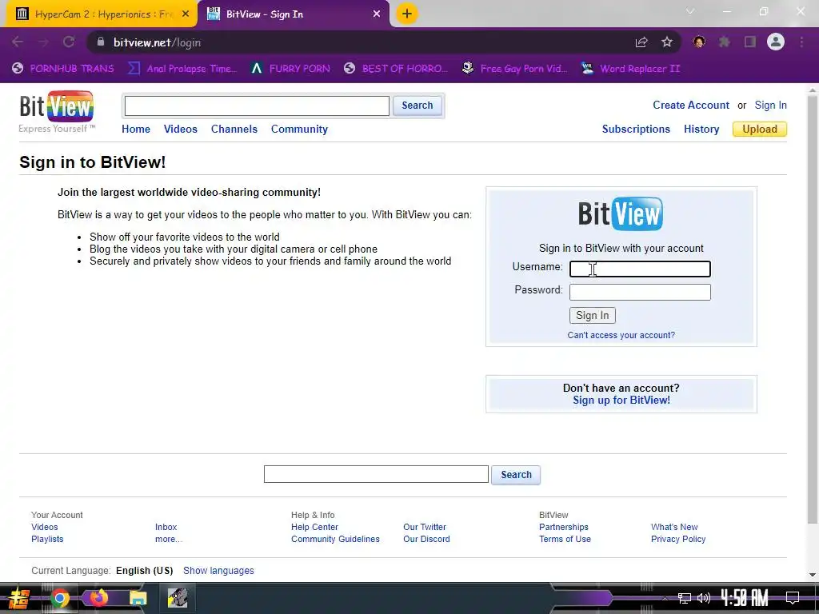Open the Videos nav item

click(x=181, y=129)
